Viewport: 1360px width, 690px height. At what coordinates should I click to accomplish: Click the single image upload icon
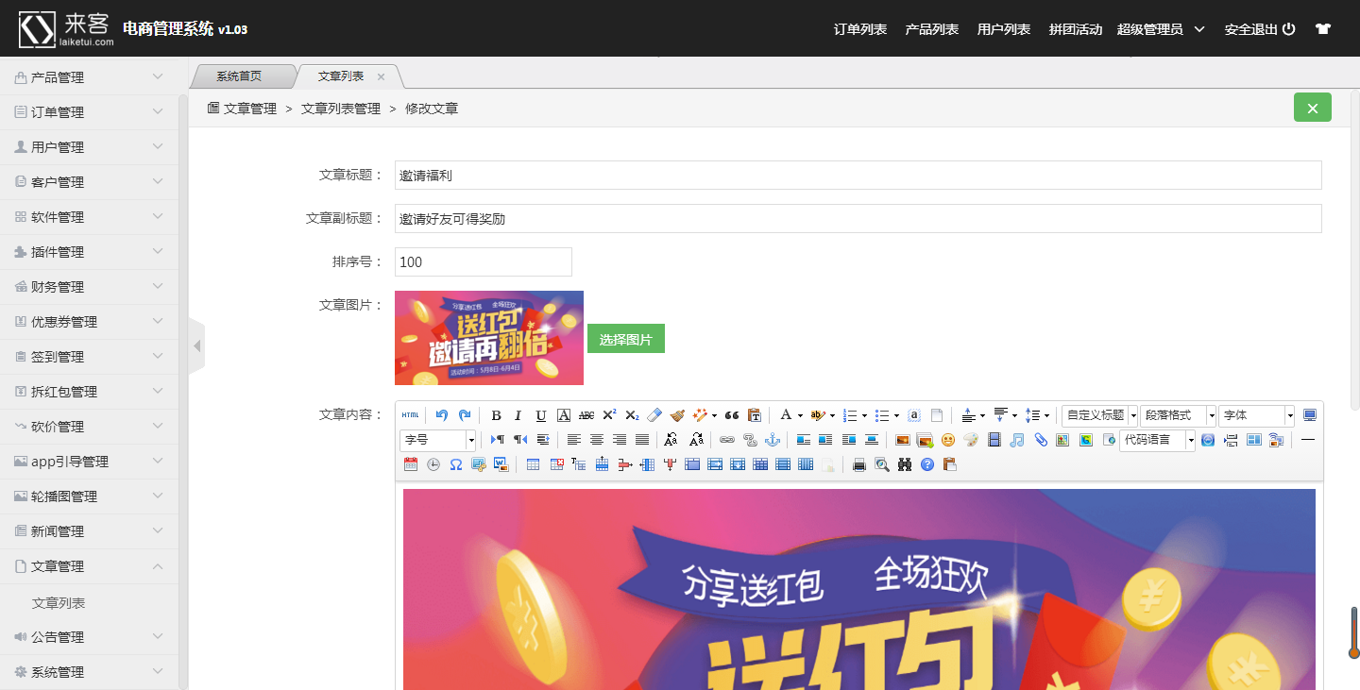click(903, 440)
